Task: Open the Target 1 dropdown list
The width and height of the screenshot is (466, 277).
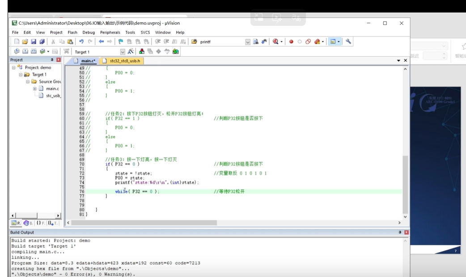Action: pos(123,52)
